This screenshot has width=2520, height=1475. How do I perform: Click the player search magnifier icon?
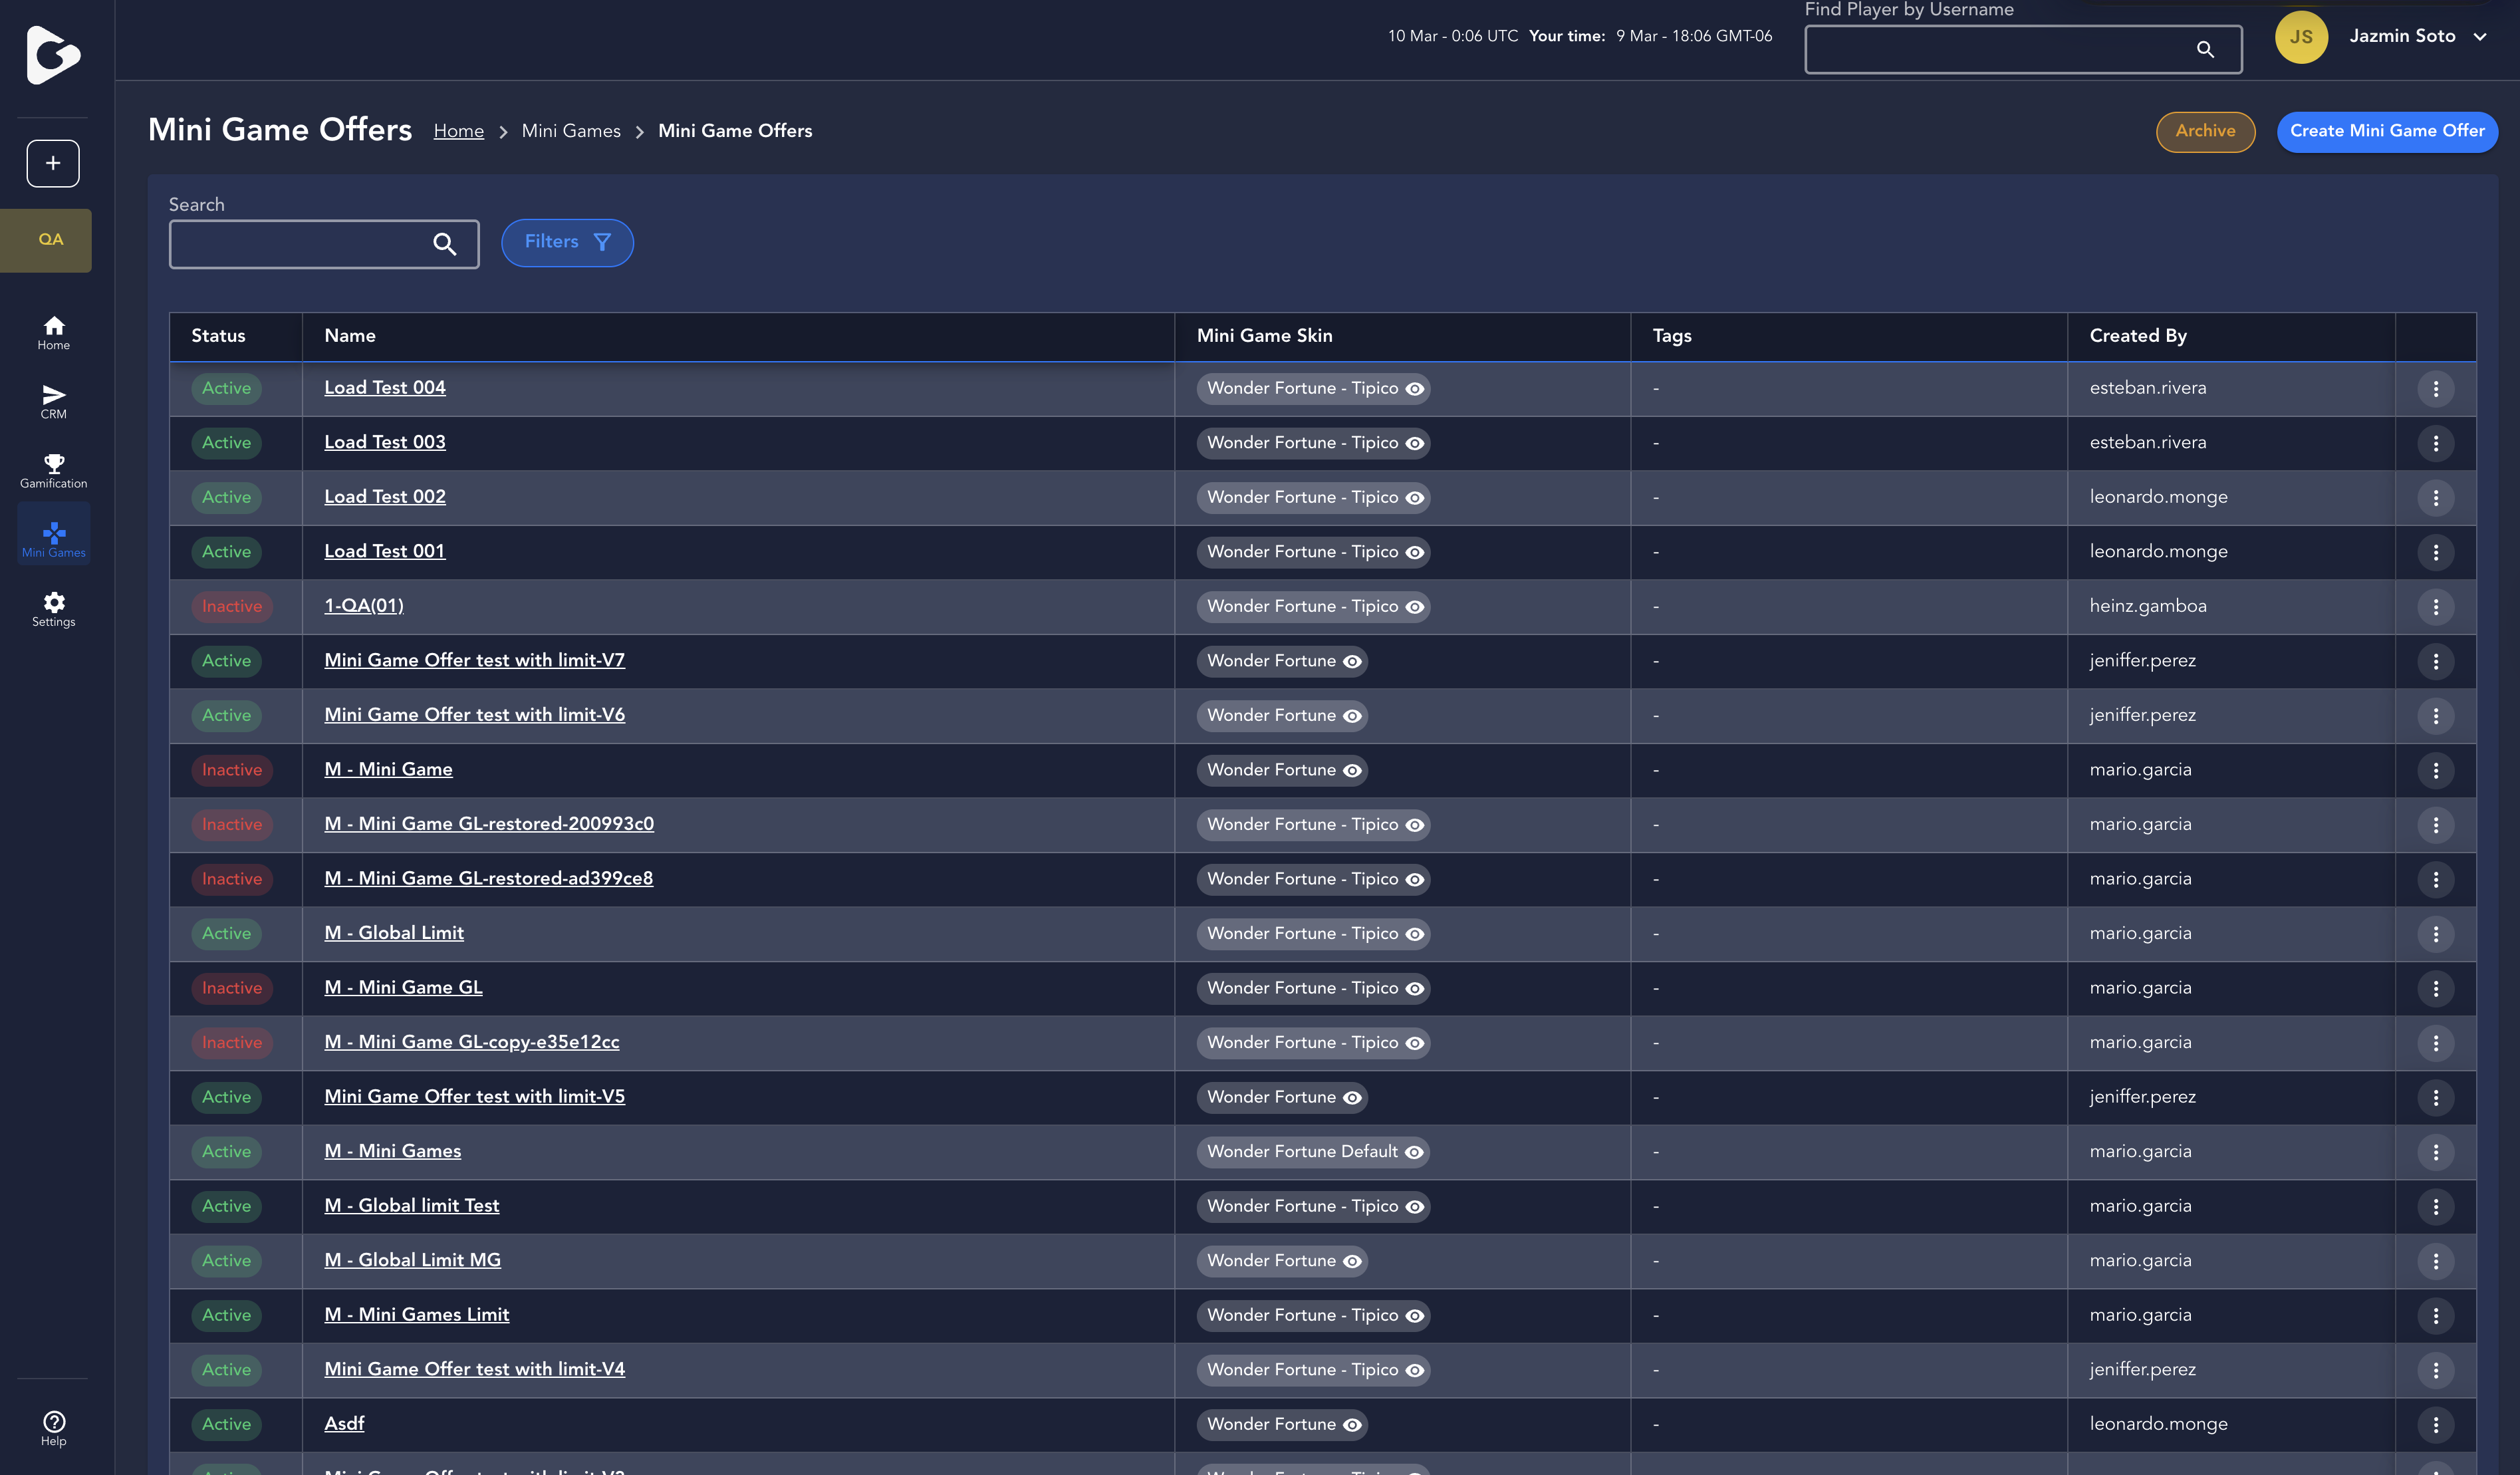point(2205,49)
